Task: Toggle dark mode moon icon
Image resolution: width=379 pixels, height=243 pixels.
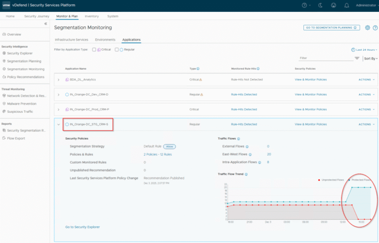Action: coord(320,5)
